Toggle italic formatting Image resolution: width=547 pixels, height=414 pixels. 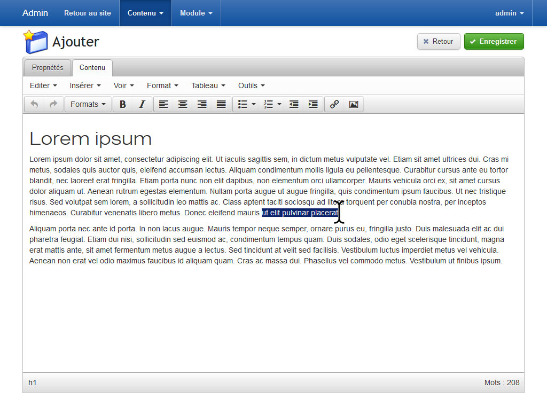click(142, 104)
